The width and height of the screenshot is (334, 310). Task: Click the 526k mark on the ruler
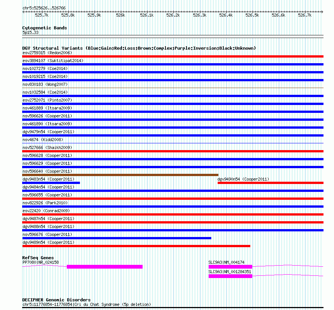pyautogui.click(x=120, y=15)
